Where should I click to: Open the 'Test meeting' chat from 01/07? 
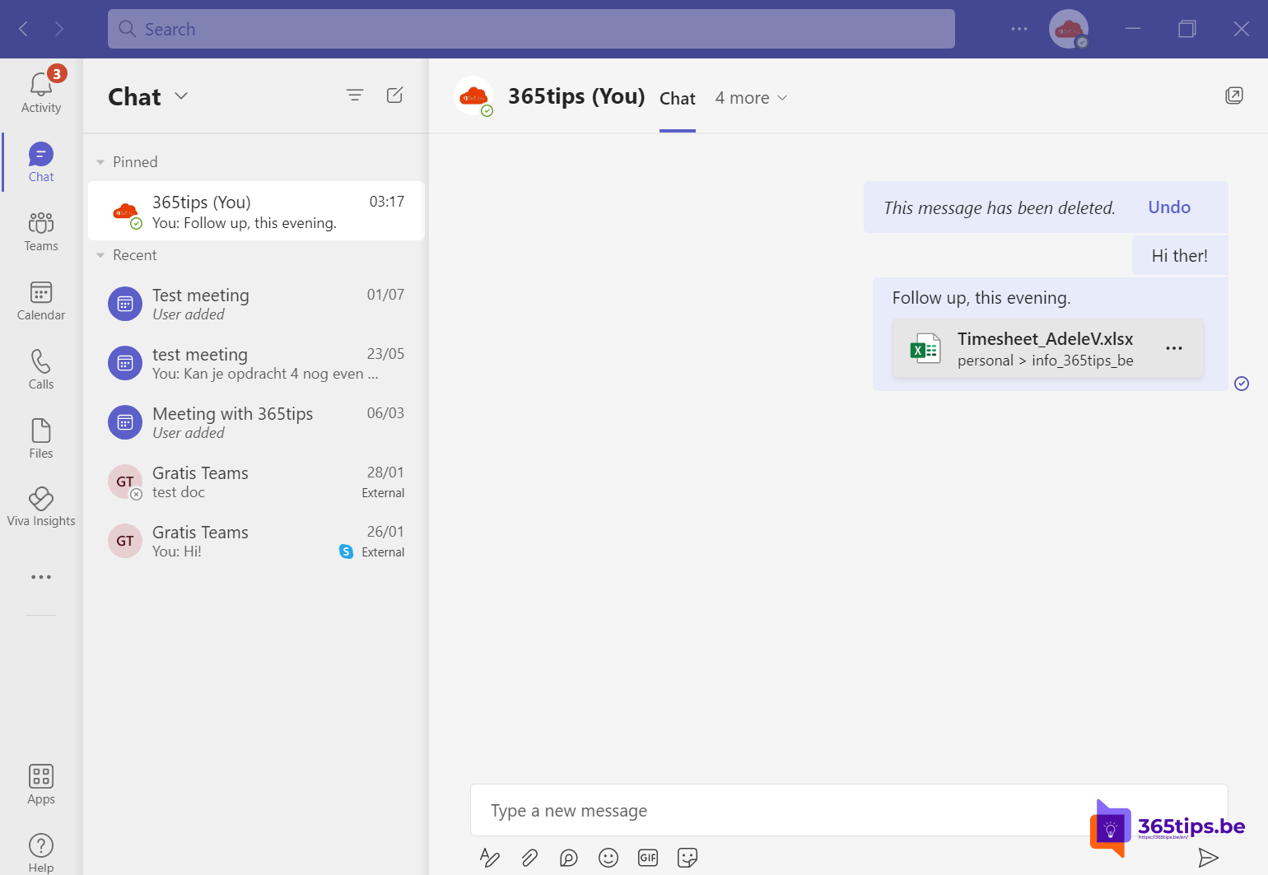coord(256,304)
